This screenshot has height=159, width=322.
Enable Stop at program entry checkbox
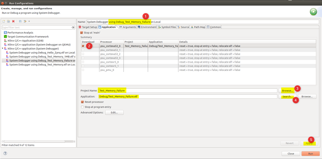(x=82, y=107)
